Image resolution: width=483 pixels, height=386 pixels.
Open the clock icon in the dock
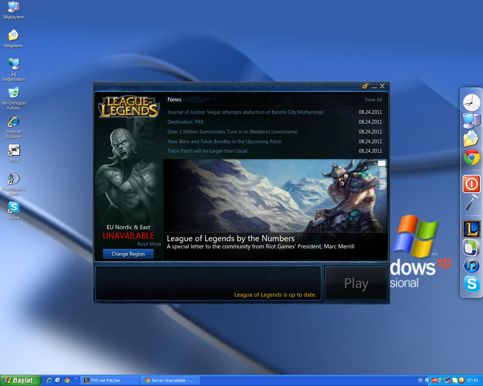point(471,103)
